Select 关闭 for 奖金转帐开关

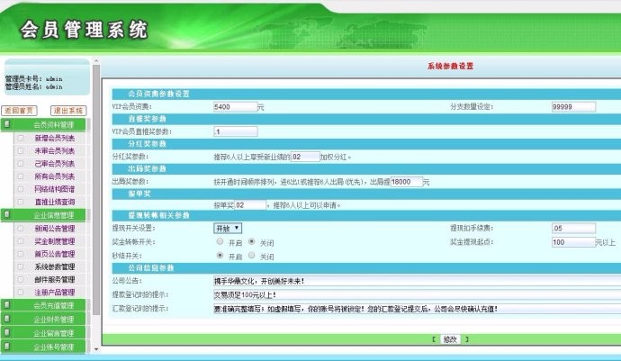point(251,241)
